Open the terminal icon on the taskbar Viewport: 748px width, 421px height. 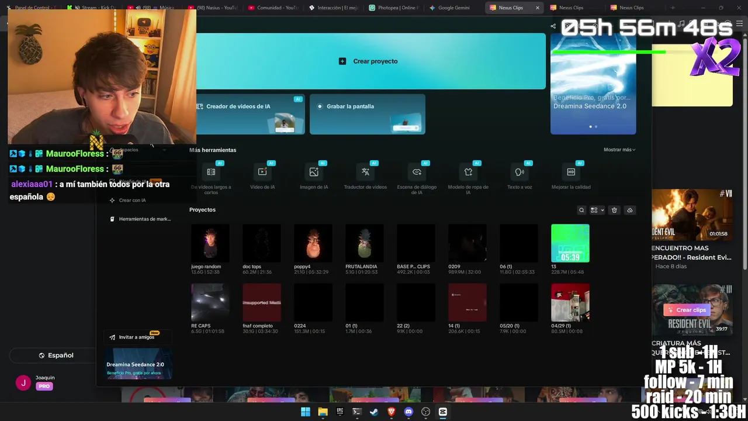(x=357, y=412)
